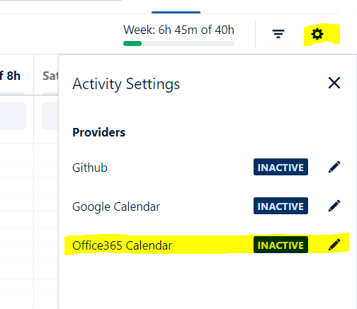Screen dimensions: 357x309
Task: Click the Activity Settings panel title
Action: coord(126,84)
